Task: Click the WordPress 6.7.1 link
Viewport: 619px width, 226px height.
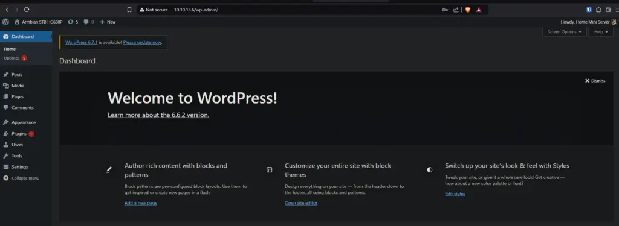Action: (82, 43)
